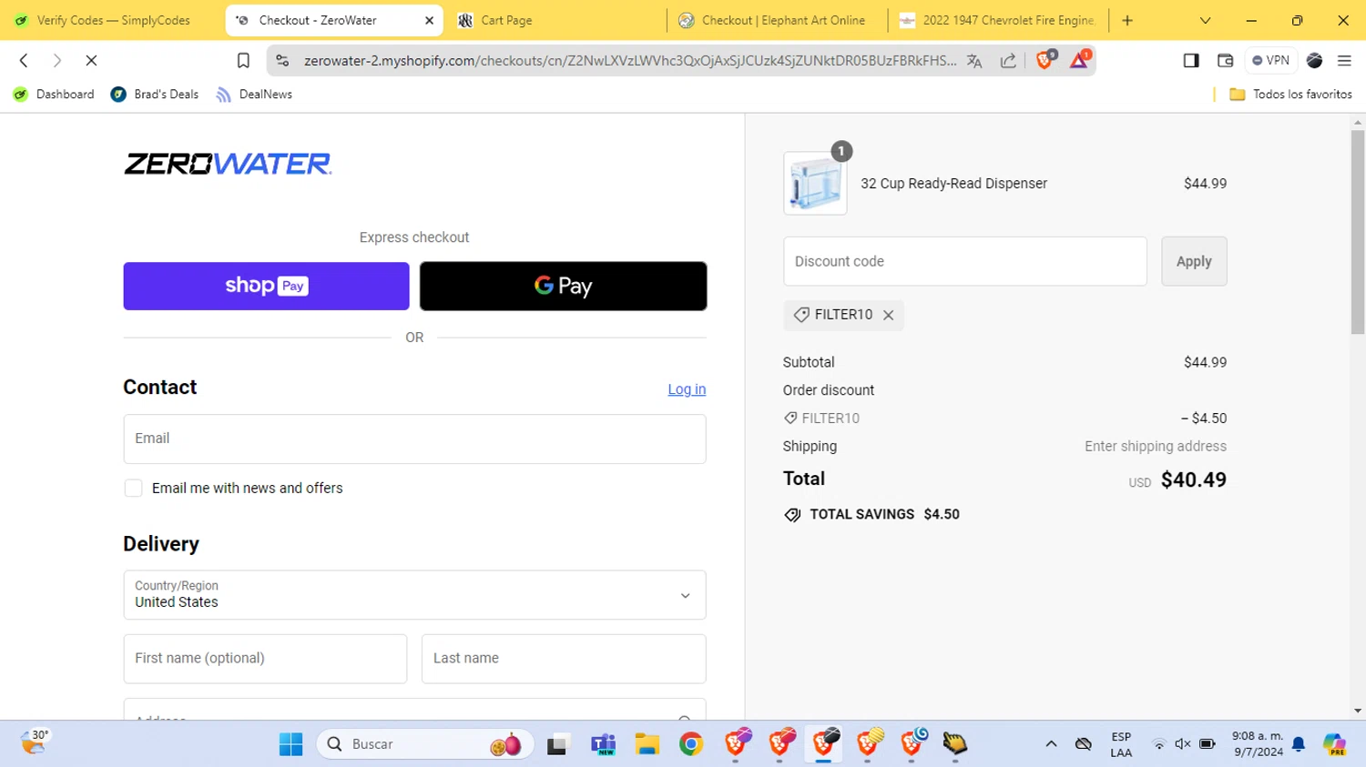Open the Wi-Fi network tray icon
Image resolution: width=1366 pixels, height=767 pixels.
[x=1159, y=744]
